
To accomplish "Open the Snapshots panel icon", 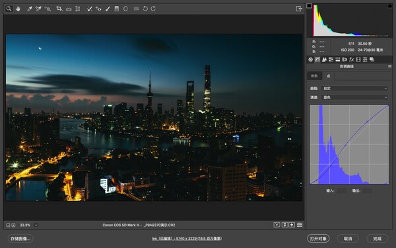I will [x=372, y=60].
